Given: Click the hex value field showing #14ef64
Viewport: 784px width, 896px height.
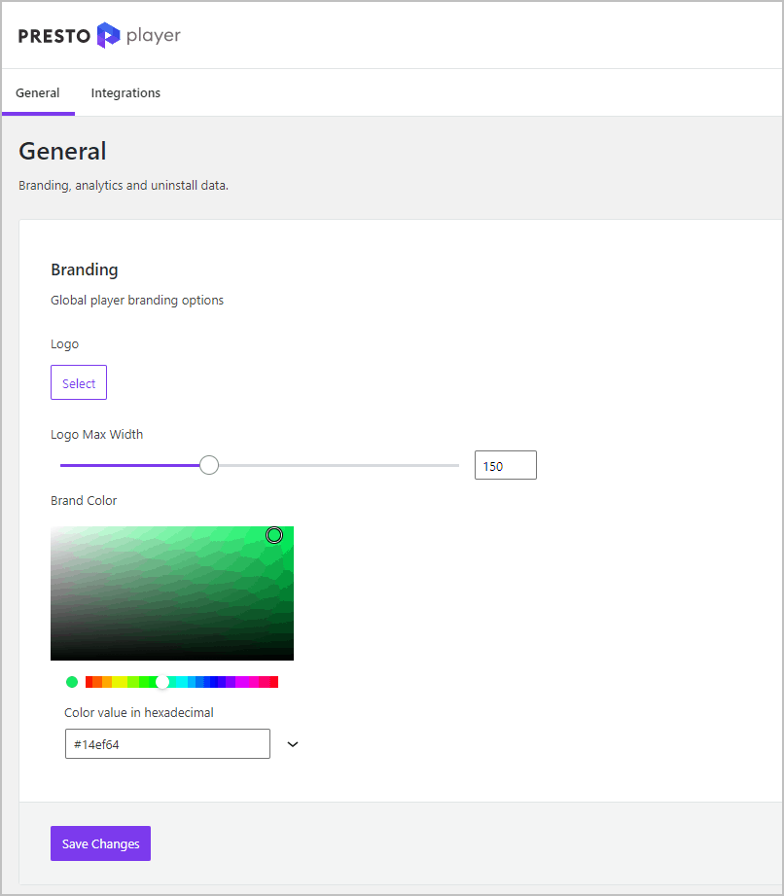Looking at the screenshot, I should pos(166,743).
